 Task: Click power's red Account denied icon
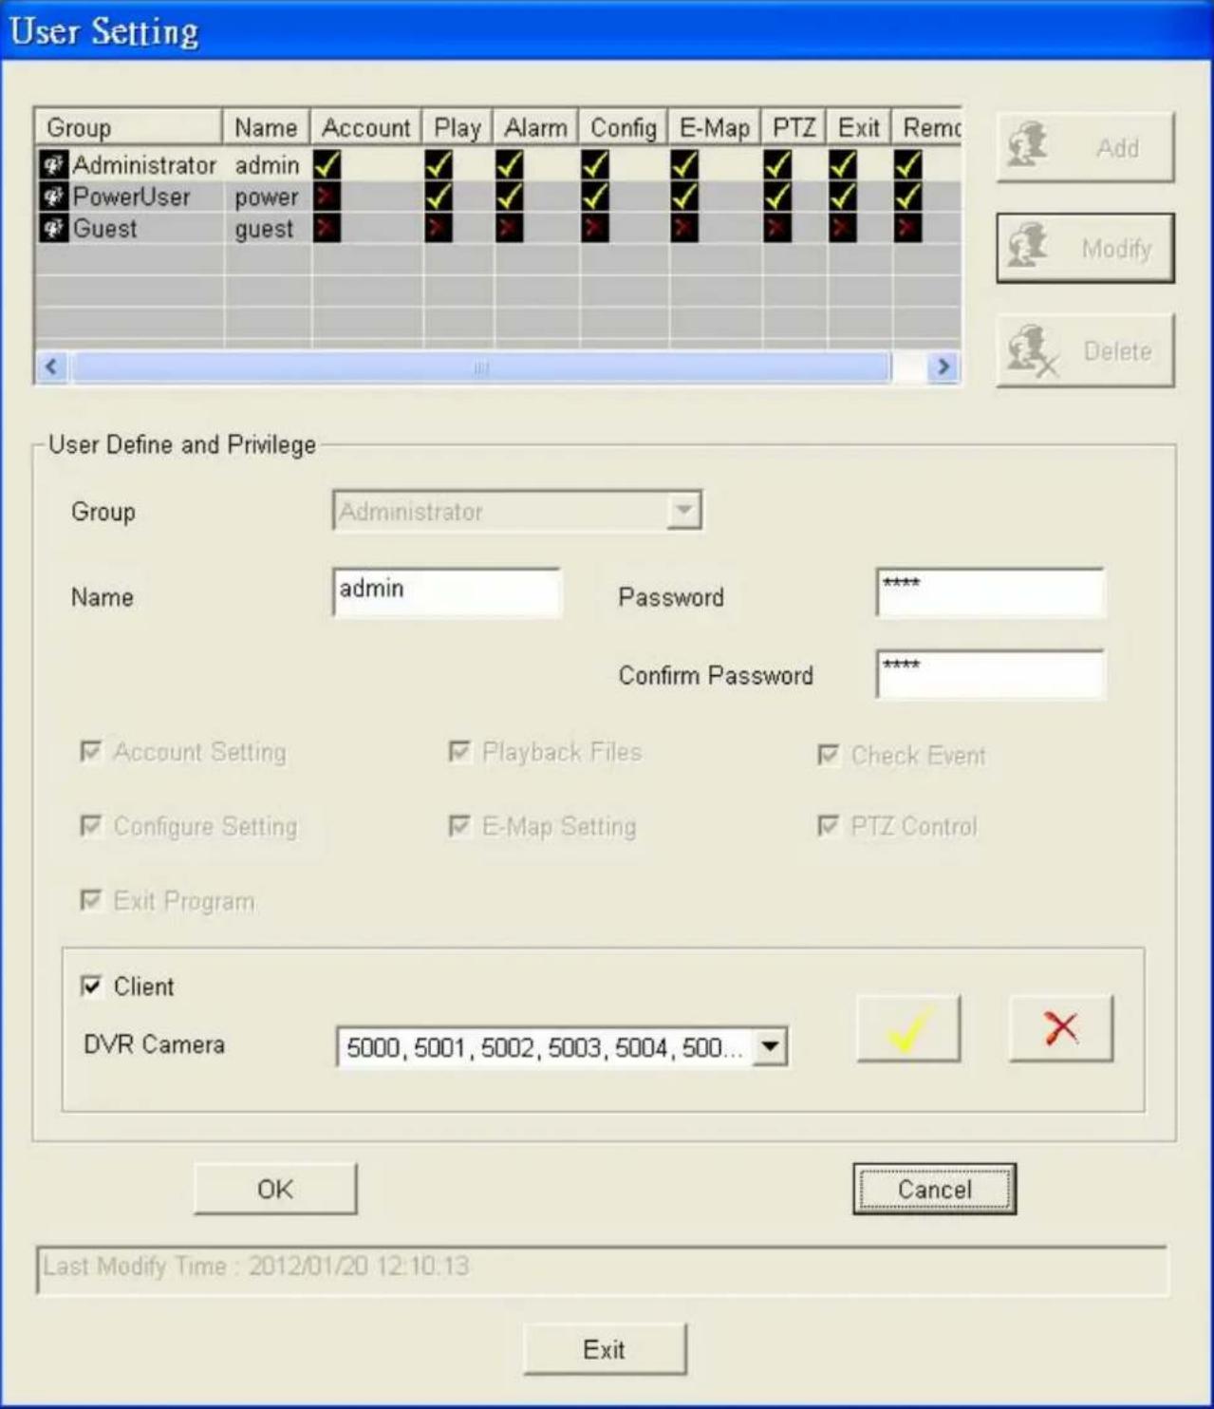327,197
